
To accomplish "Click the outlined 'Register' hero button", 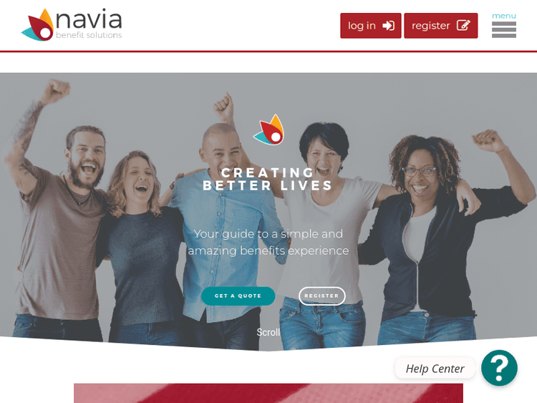I will [321, 296].
